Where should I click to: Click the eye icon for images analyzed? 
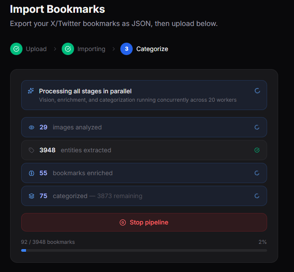(x=31, y=128)
